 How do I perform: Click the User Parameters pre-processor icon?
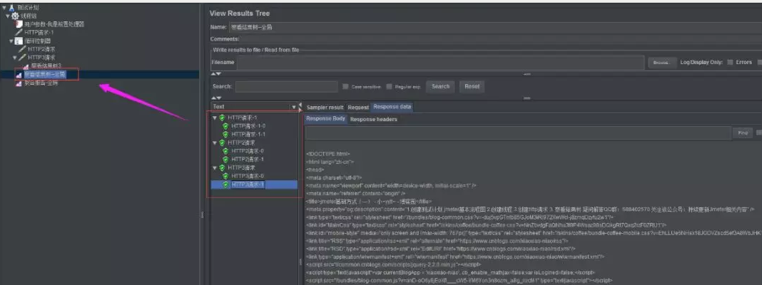click(x=19, y=24)
